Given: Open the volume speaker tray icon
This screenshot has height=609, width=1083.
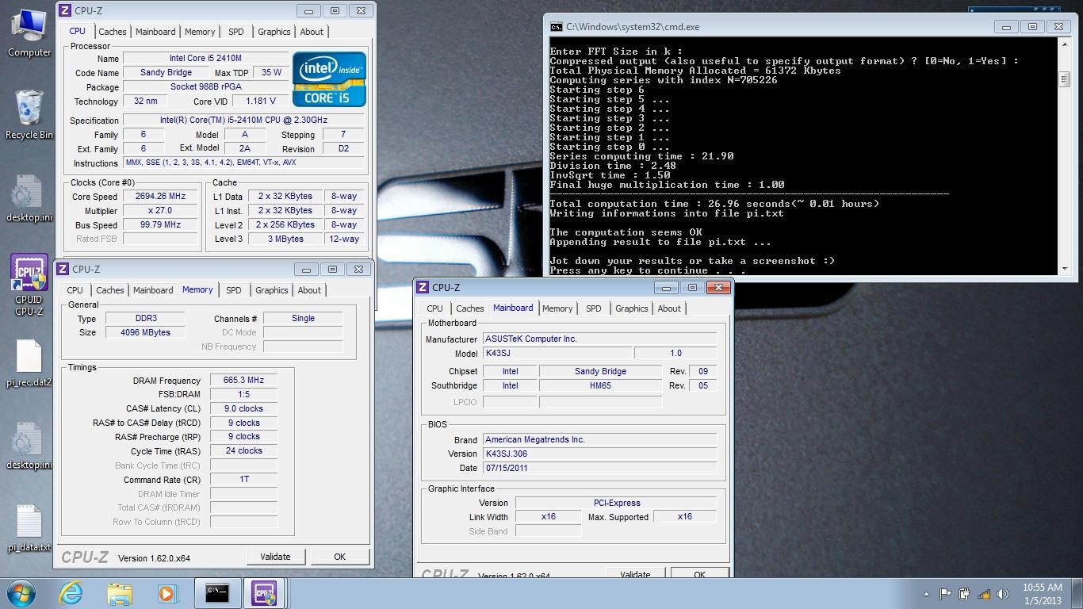Looking at the screenshot, I should click(x=1003, y=594).
